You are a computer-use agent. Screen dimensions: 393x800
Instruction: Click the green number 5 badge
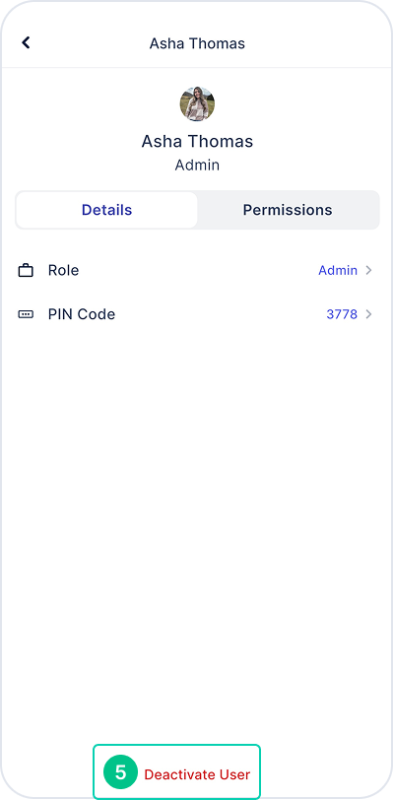coord(120,772)
